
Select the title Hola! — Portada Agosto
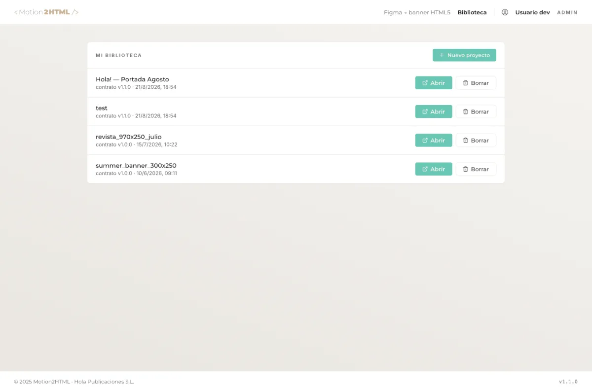pos(132,79)
